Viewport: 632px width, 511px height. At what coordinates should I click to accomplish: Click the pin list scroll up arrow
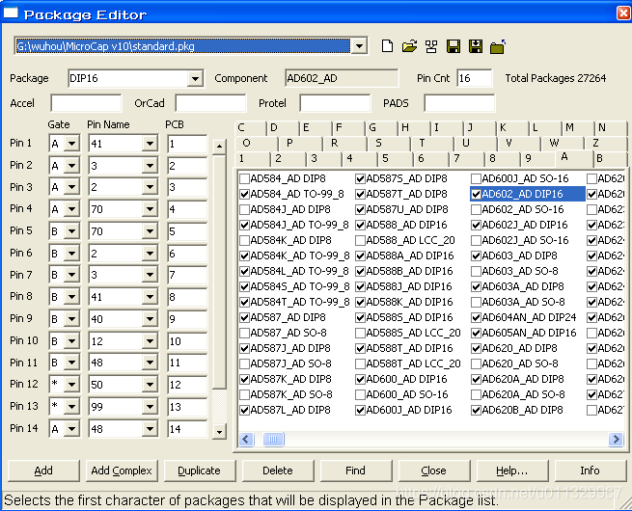(219, 147)
